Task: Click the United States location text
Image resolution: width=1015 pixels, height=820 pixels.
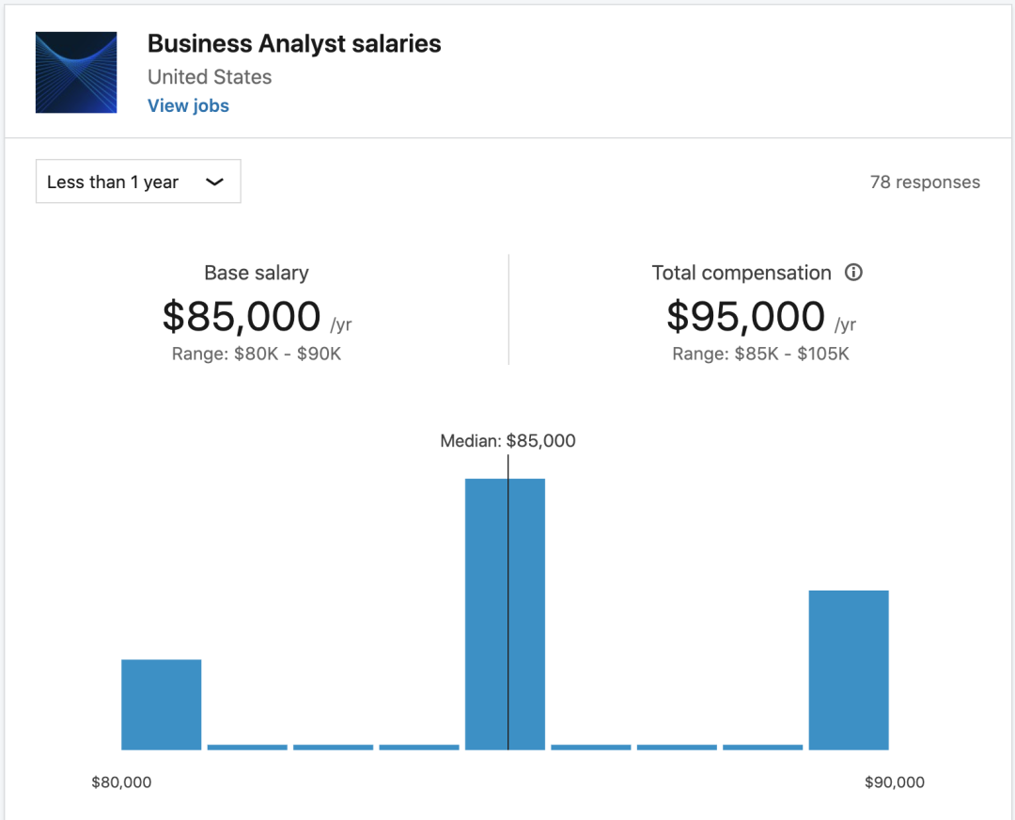Action: pyautogui.click(x=210, y=77)
